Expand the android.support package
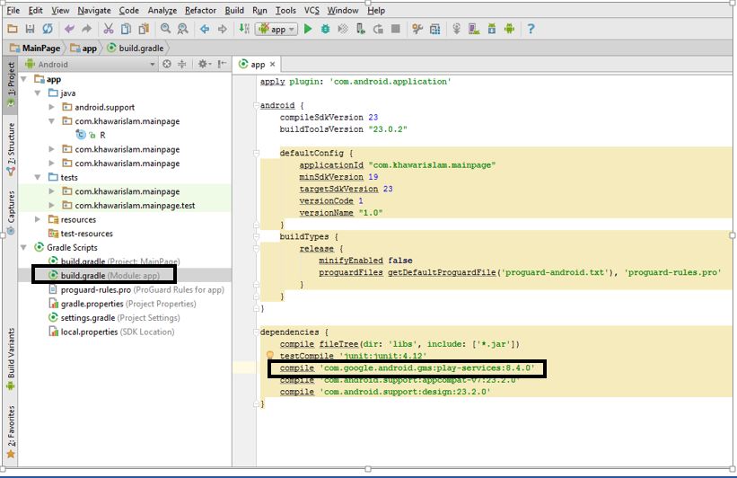This screenshot has height=478, width=737. pyautogui.click(x=52, y=107)
